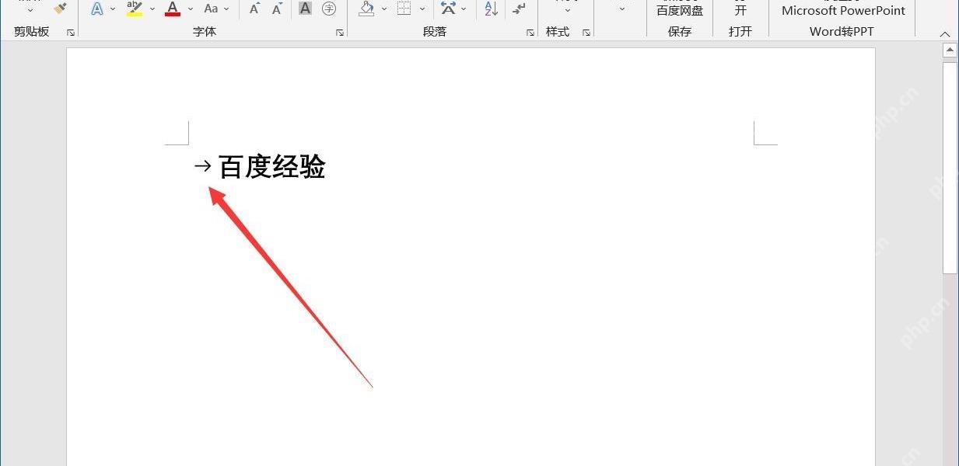Screen dimensions: 959x466
Task: Open the dropdown arrow left of 百度网盘
Action: pyautogui.click(x=621, y=9)
